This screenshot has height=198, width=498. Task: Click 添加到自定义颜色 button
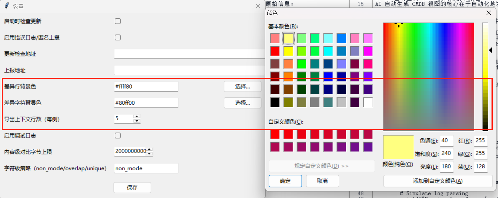tap(438, 181)
